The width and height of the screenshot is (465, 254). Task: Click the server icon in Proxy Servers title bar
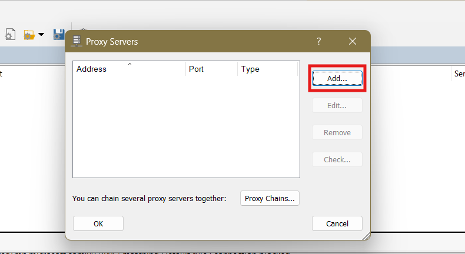76,41
